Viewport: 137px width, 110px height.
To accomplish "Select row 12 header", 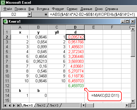I will tap(7, 86).
